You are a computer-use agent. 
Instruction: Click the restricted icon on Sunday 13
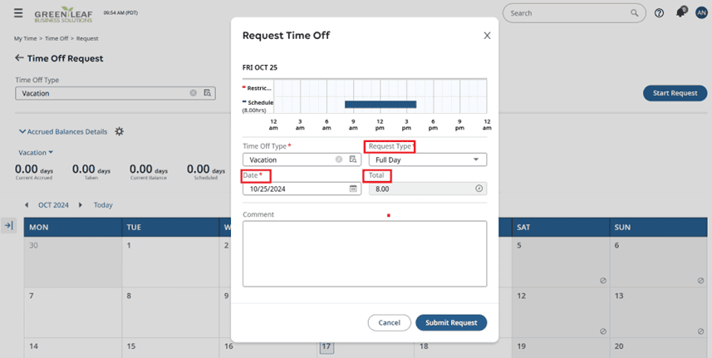(x=700, y=331)
